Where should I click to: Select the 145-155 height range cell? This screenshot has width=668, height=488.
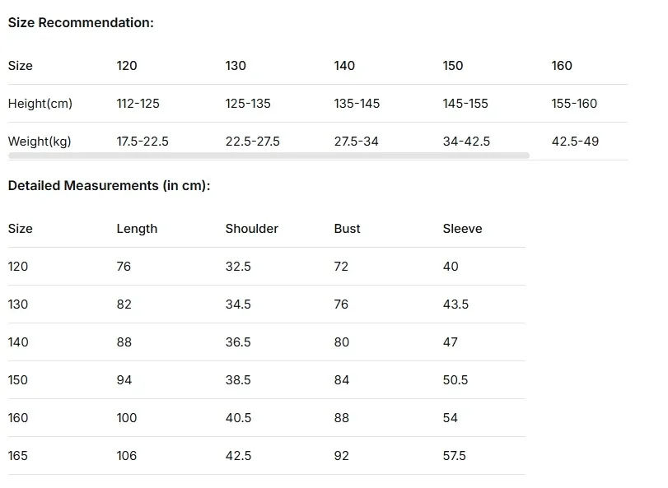pyautogui.click(x=465, y=104)
